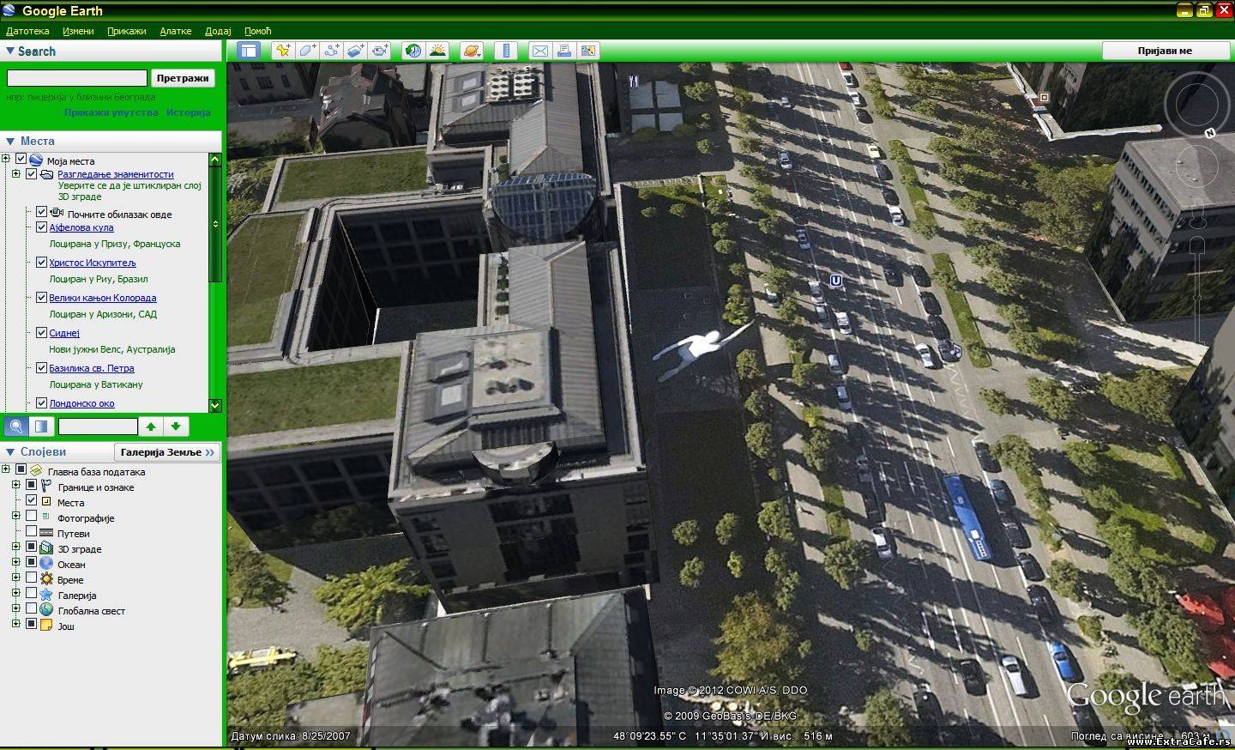Image resolution: width=1235 pixels, height=750 pixels.
Task: Open the Велики кањон Колорада link
Action: (103, 298)
